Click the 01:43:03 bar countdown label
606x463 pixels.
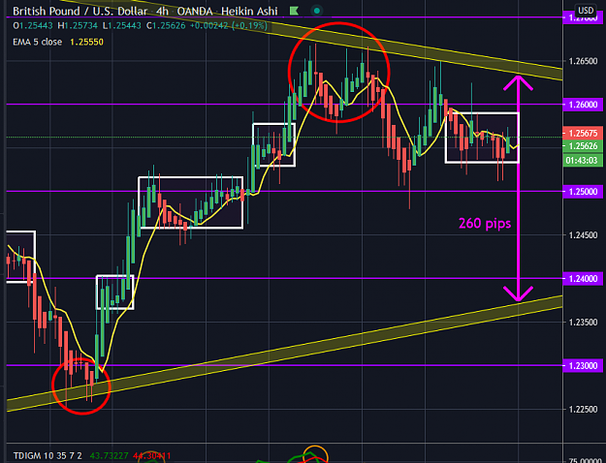tap(583, 160)
